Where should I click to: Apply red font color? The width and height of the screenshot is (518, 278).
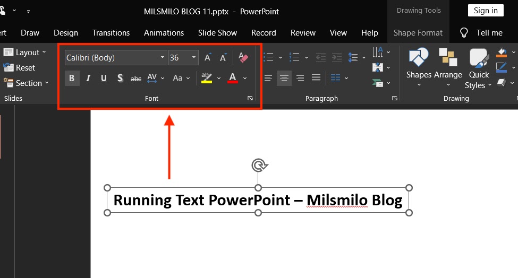(233, 78)
